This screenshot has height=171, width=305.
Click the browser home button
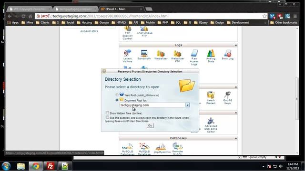[30, 16]
